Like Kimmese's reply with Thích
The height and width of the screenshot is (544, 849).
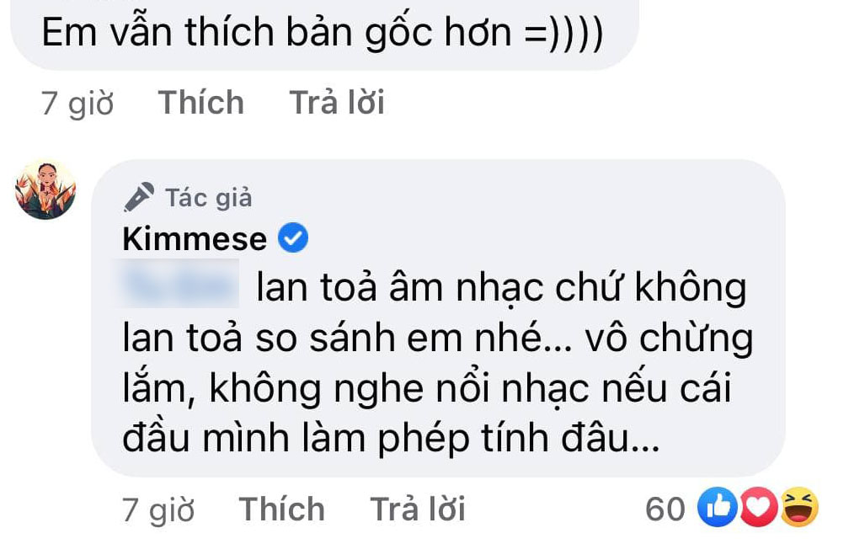click(x=281, y=509)
